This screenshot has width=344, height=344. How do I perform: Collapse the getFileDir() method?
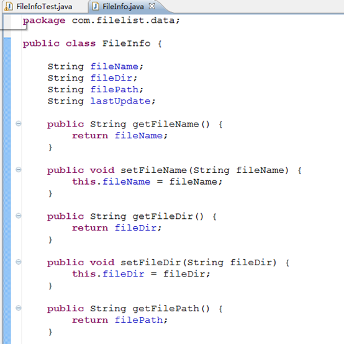pos(19,216)
